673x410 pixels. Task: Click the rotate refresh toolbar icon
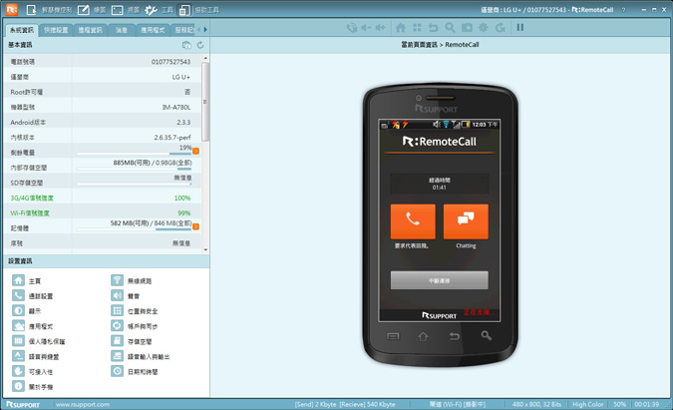[501, 28]
